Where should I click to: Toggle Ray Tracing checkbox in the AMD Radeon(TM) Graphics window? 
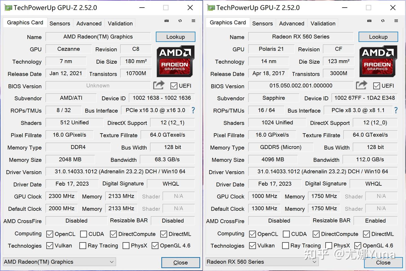coord(83,246)
